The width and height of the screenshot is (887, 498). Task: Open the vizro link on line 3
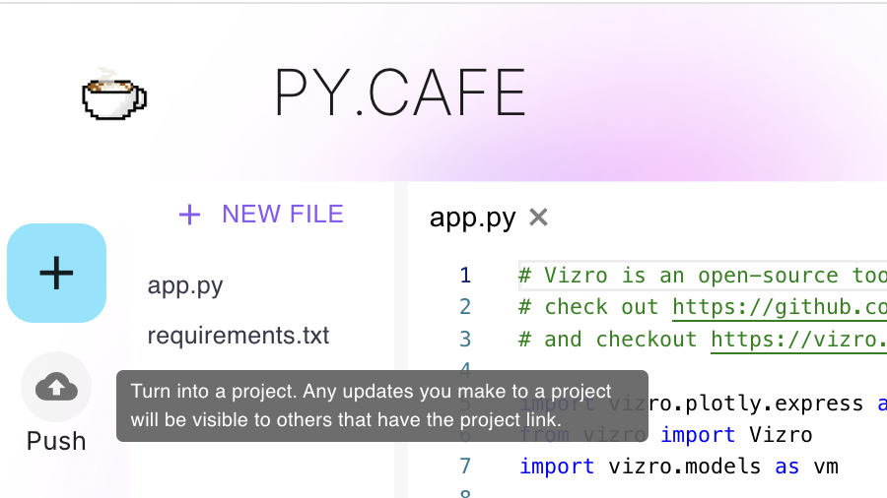pos(798,339)
